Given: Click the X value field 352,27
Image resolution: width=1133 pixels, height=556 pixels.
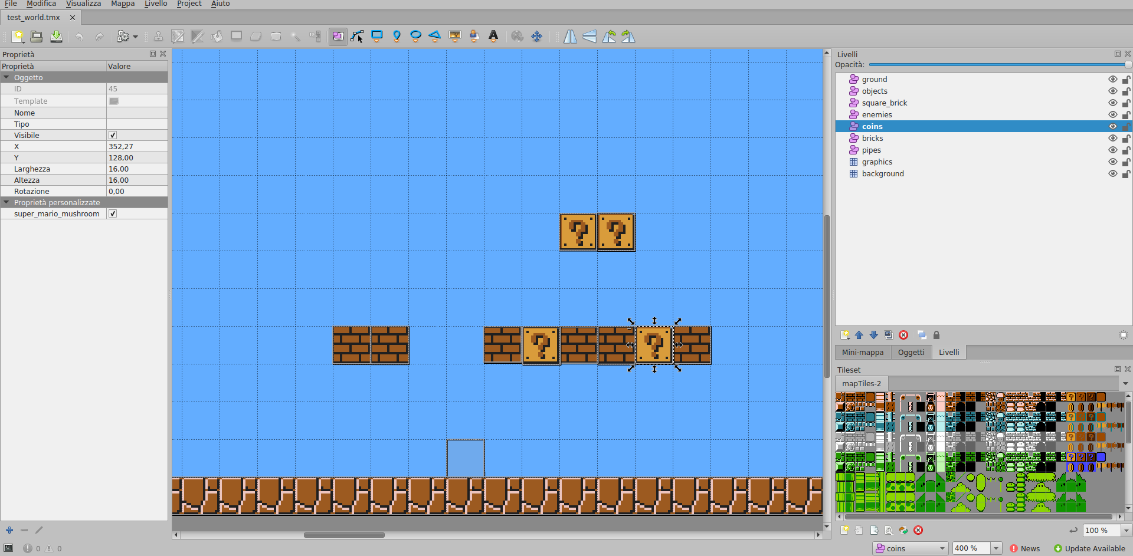Looking at the screenshot, I should (137, 146).
